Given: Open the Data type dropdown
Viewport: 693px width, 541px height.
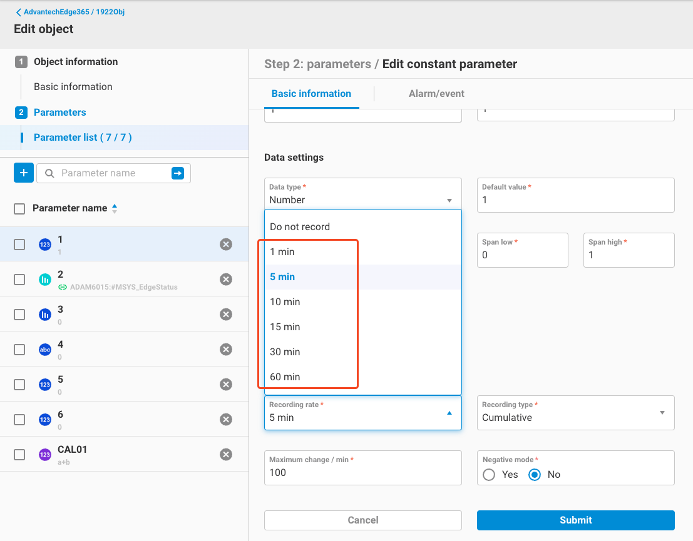Looking at the screenshot, I should [362, 194].
